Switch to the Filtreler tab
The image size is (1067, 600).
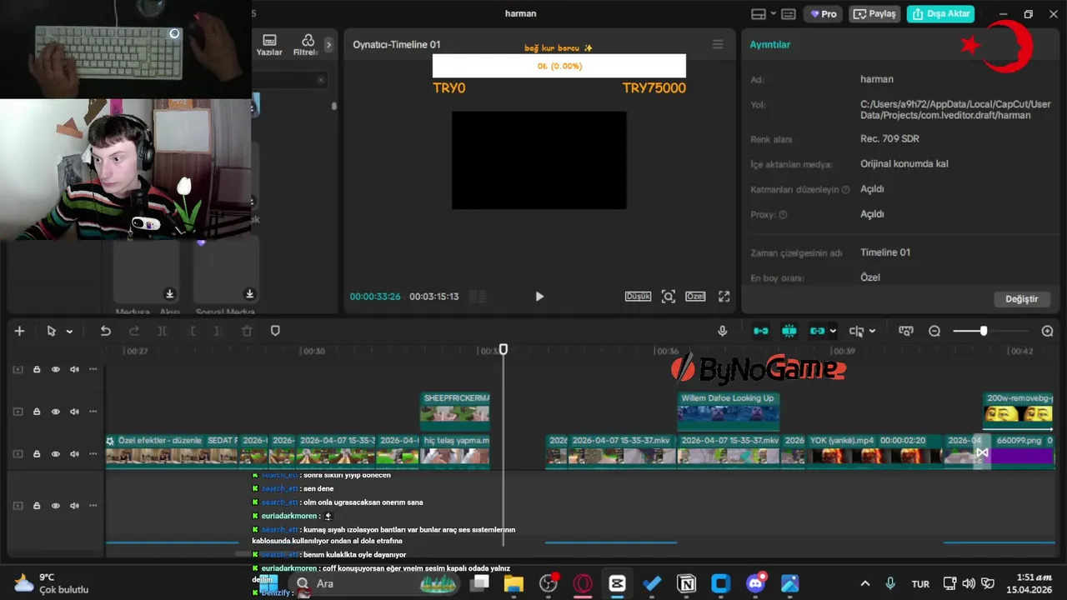pos(307,45)
